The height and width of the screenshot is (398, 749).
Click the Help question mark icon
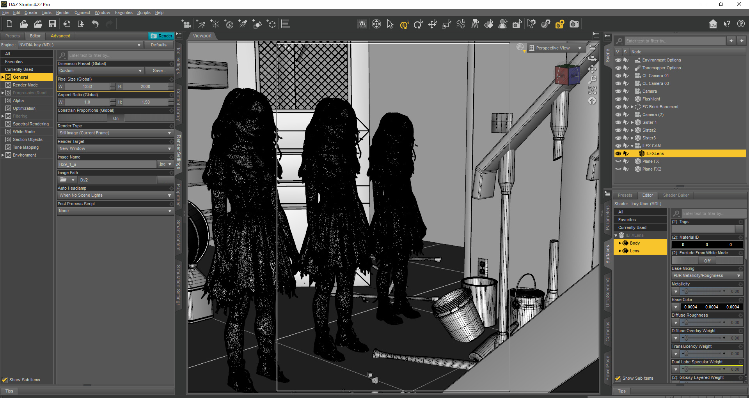(741, 24)
